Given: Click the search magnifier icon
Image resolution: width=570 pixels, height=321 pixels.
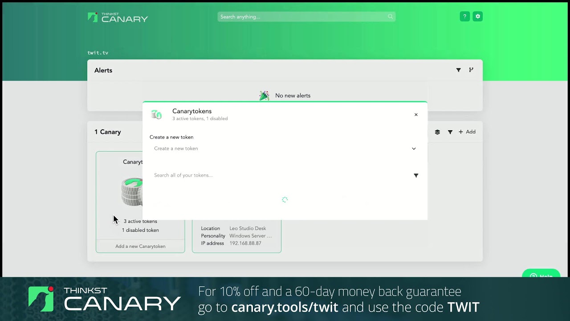Looking at the screenshot, I should click(390, 16).
